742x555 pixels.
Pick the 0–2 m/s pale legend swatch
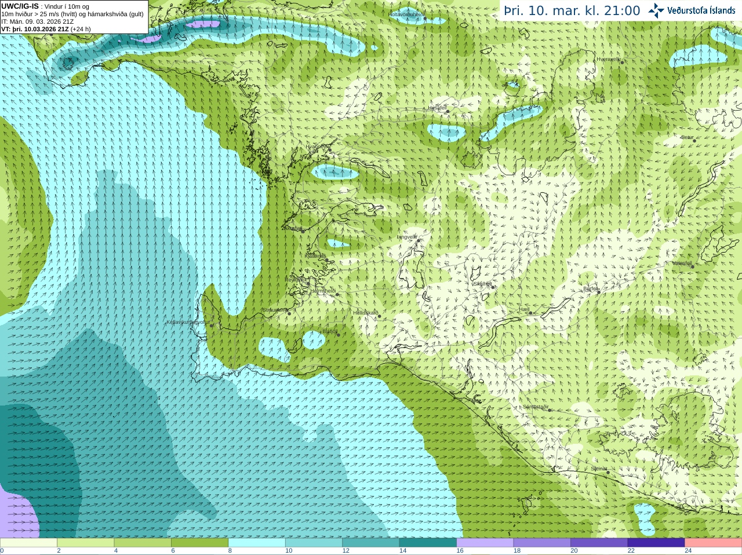click(28, 543)
